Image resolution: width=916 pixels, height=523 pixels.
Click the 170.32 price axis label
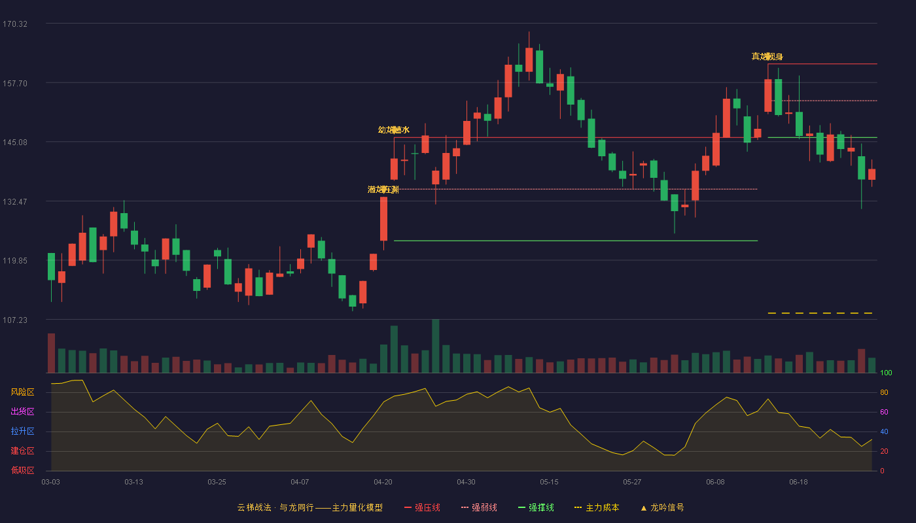pyautogui.click(x=15, y=24)
